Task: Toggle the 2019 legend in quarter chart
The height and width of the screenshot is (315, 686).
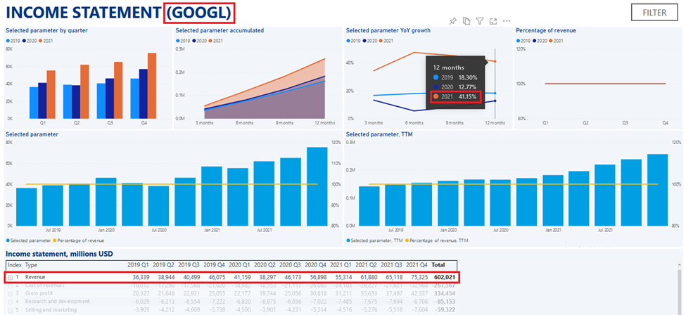Action: pyautogui.click(x=14, y=41)
